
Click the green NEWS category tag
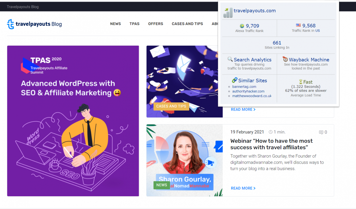[x=161, y=185]
